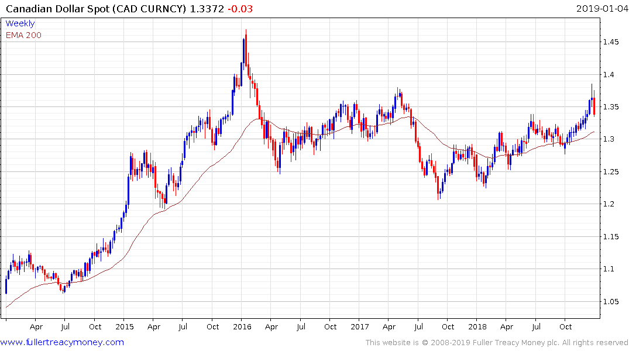The image size is (629, 351).
Task: Click the 2016 label on the time axis
Action: (242, 327)
